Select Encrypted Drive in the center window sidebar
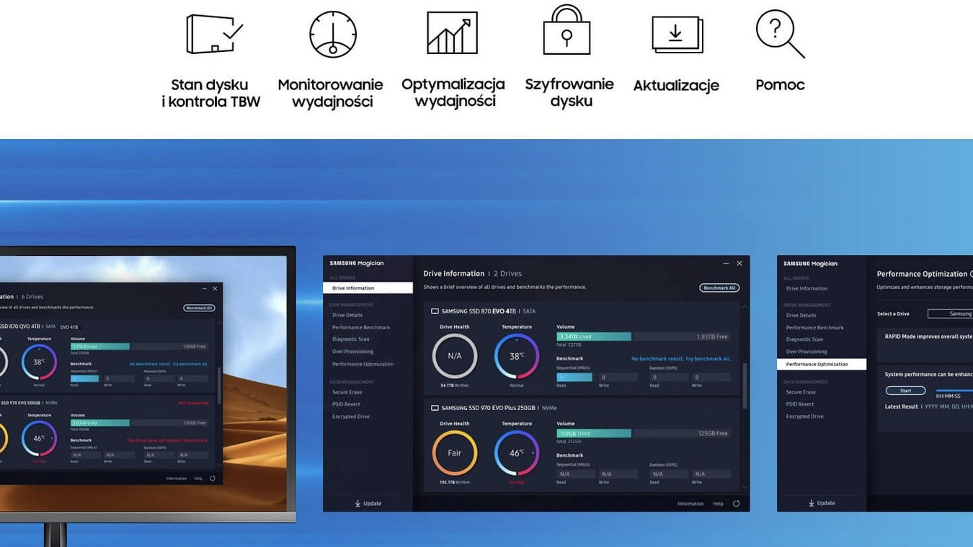 click(350, 417)
